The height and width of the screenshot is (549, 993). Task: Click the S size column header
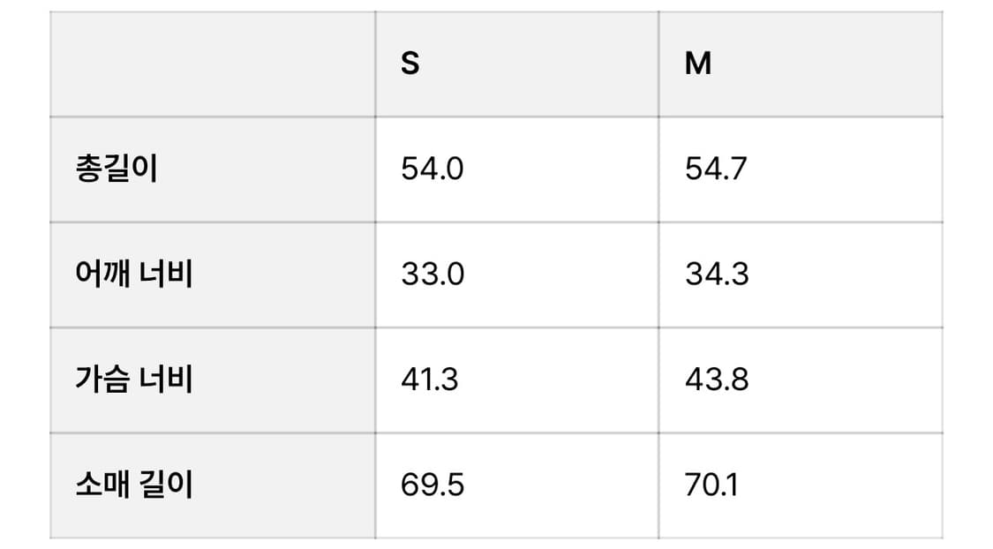coord(410,64)
